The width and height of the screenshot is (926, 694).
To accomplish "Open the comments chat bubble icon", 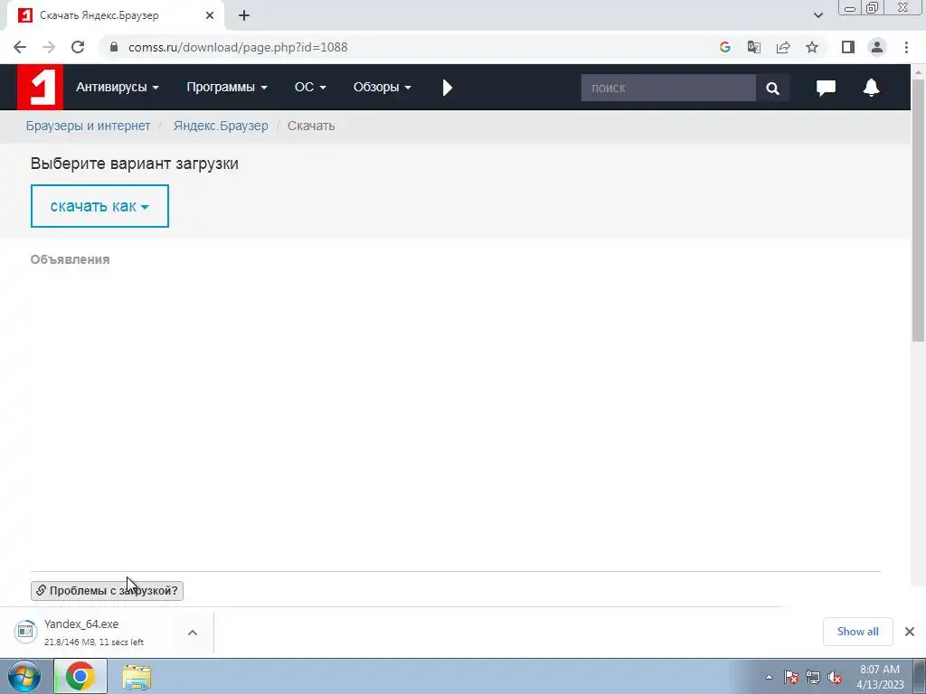I will [826, 88].
